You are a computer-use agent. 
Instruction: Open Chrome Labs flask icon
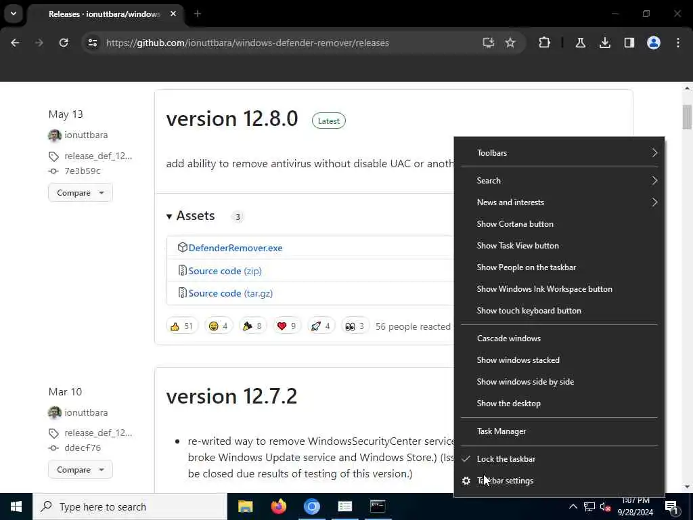pyautogui.click(x=580, y=43)
